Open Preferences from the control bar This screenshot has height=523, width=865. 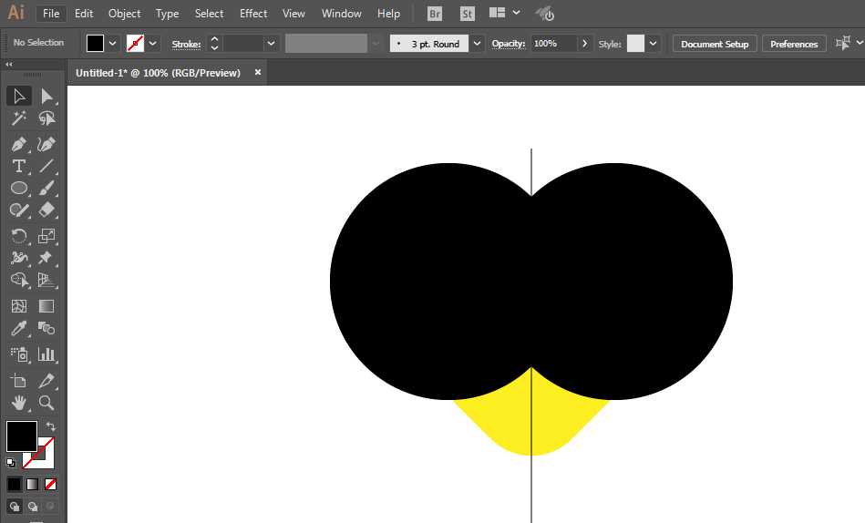tap(793, 44)
